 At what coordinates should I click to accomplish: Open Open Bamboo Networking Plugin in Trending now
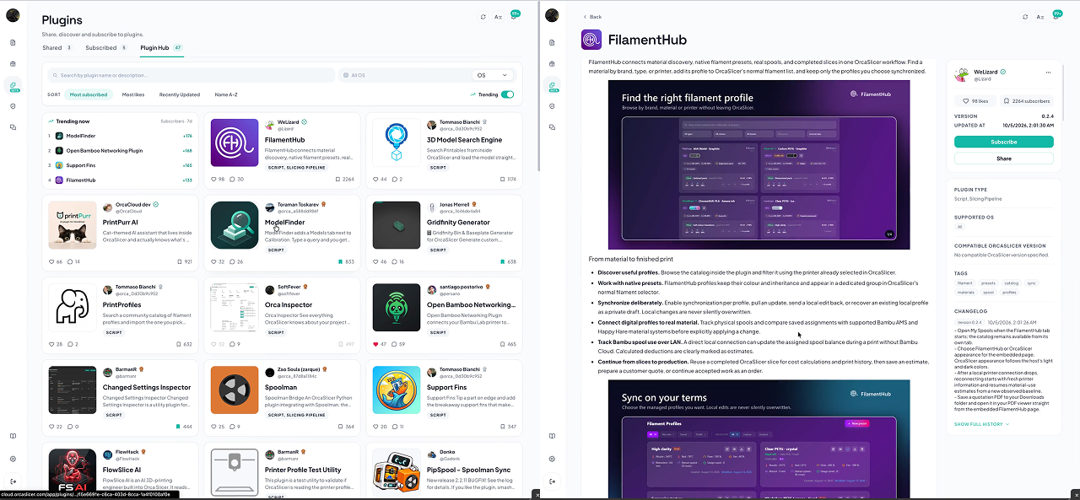pyautogui.click(x=104, y=150)
